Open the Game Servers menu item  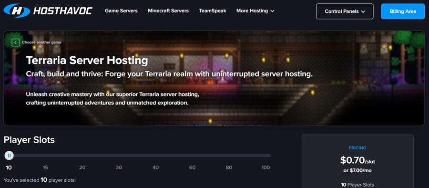(x=121, y=10)
